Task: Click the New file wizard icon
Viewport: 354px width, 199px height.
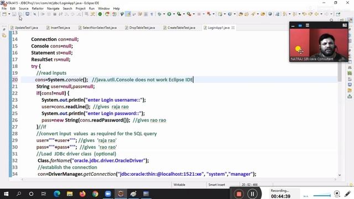Action: click(x=4, y=14)
